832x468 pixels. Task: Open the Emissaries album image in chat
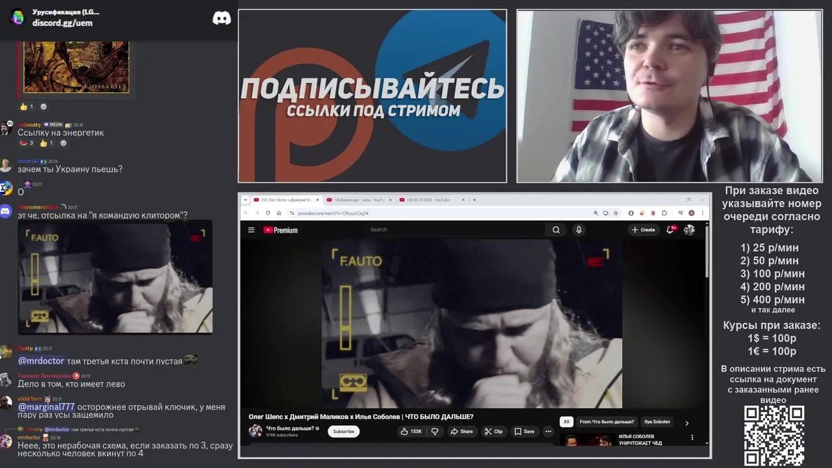[76, 67]
